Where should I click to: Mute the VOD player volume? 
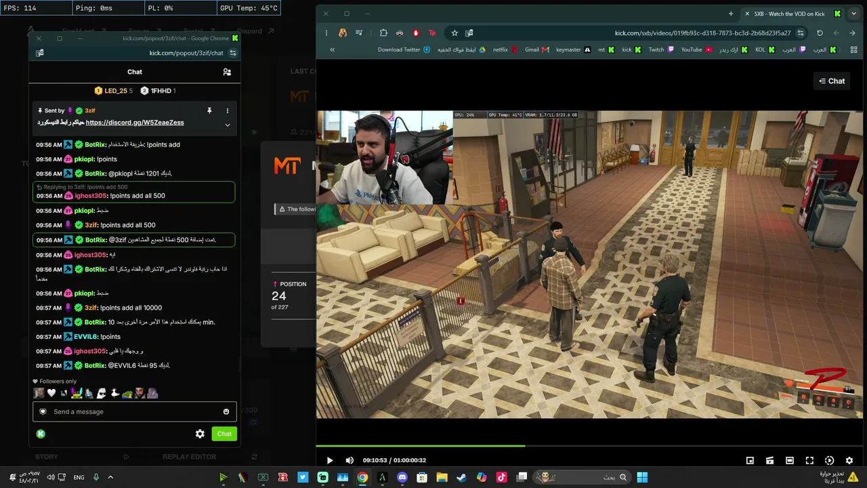point(350,460)
